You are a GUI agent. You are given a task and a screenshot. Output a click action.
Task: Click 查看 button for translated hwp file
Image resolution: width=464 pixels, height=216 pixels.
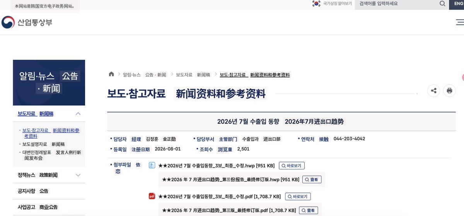pyautogui.click(x=312, y=179)
